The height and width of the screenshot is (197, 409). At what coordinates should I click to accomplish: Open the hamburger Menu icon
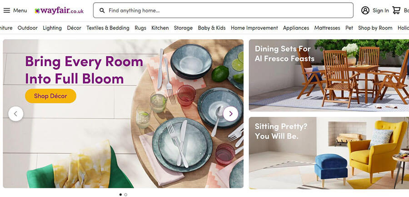pos(7,10)
